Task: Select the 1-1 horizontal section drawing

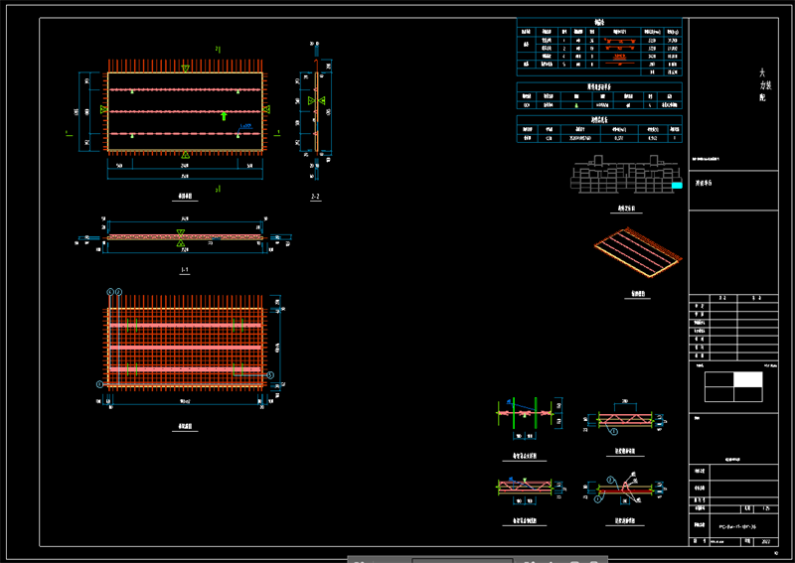Action: pos(185,237)
